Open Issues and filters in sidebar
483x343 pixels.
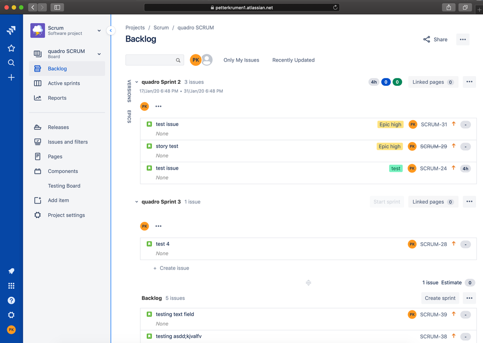click(x=67, y=142)
